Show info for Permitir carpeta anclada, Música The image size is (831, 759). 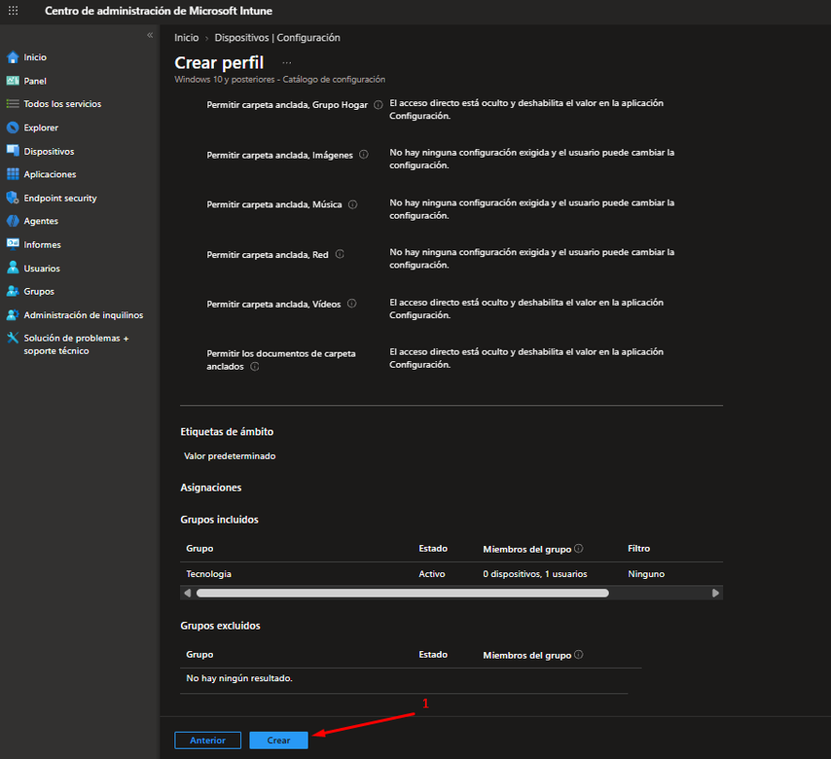[x=353, y=205]
